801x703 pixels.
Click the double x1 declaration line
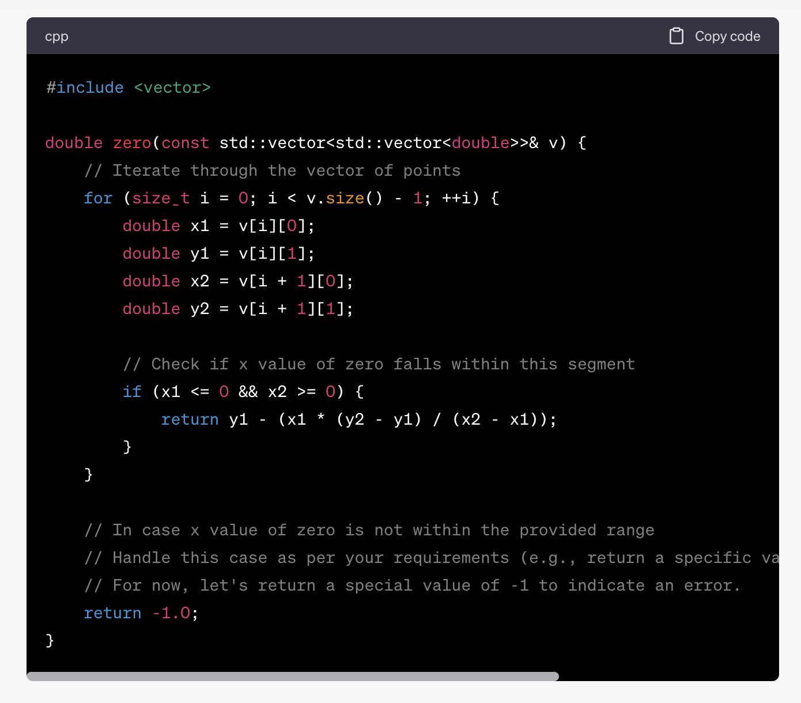click(218, 226)
